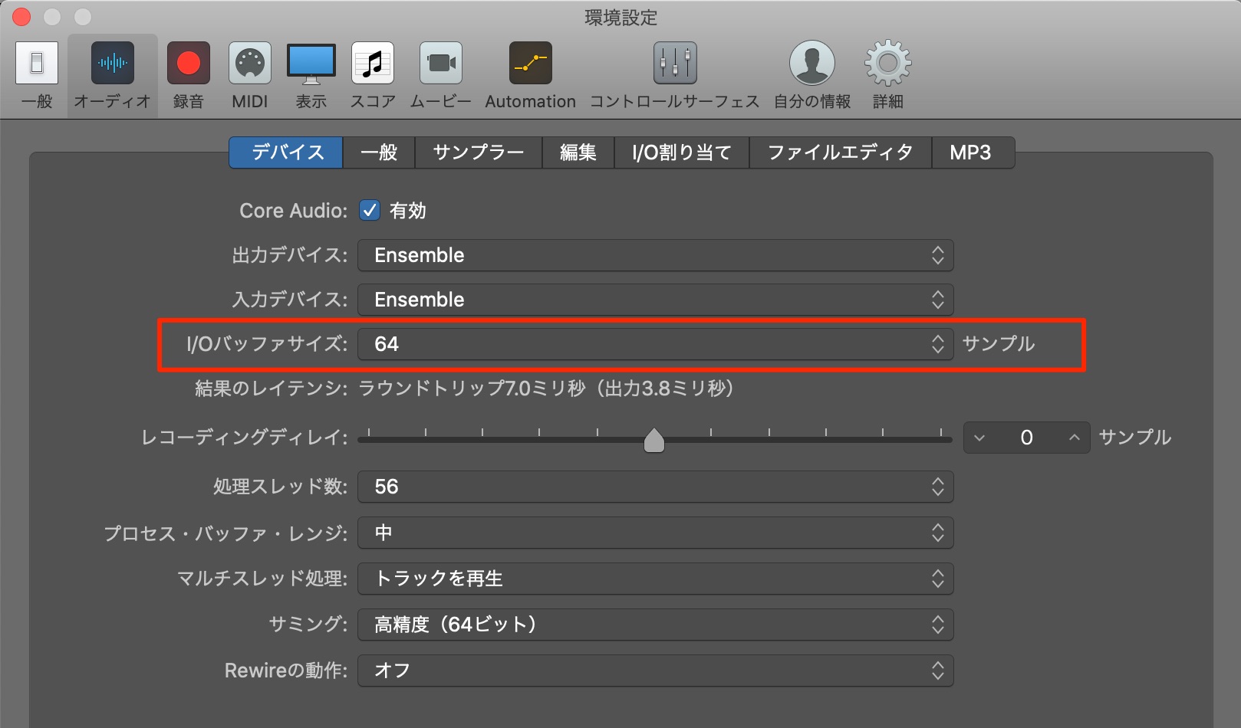Switch to the audio 一般 sub-tab
This screenshot has height=728, width=1241.
tap(379, 152)
